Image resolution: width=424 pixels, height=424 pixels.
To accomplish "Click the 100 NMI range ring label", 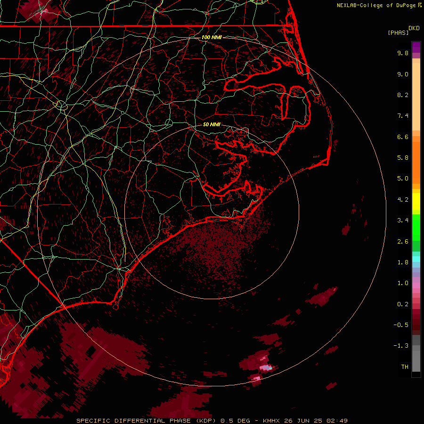I will pos(212,37).
